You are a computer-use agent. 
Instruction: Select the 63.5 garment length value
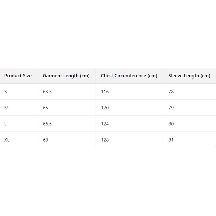(x=47, y=92)
